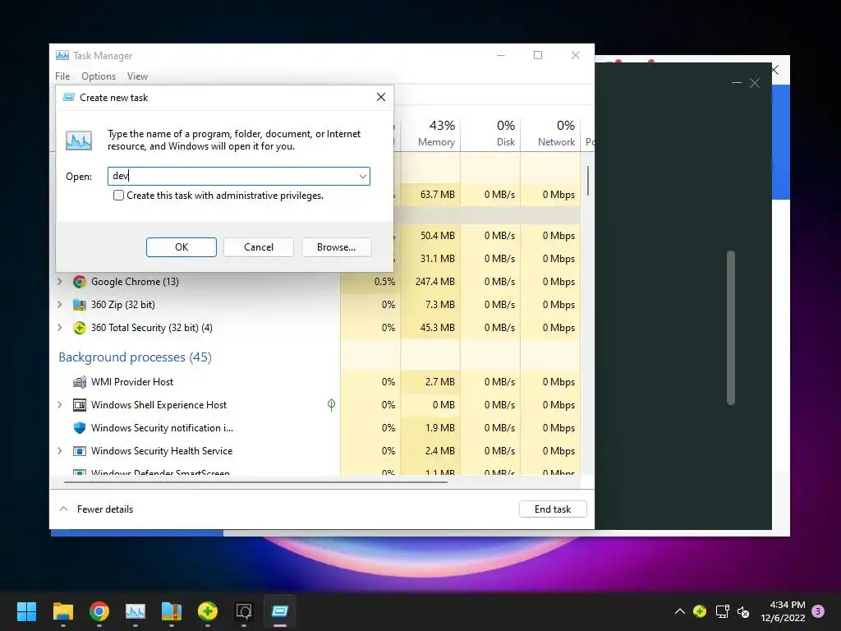Image resolution: width=841 pixels, height=631 pixels.
Task: Click the Windows Security notification shield icon
Action: (x=80, y=427)
